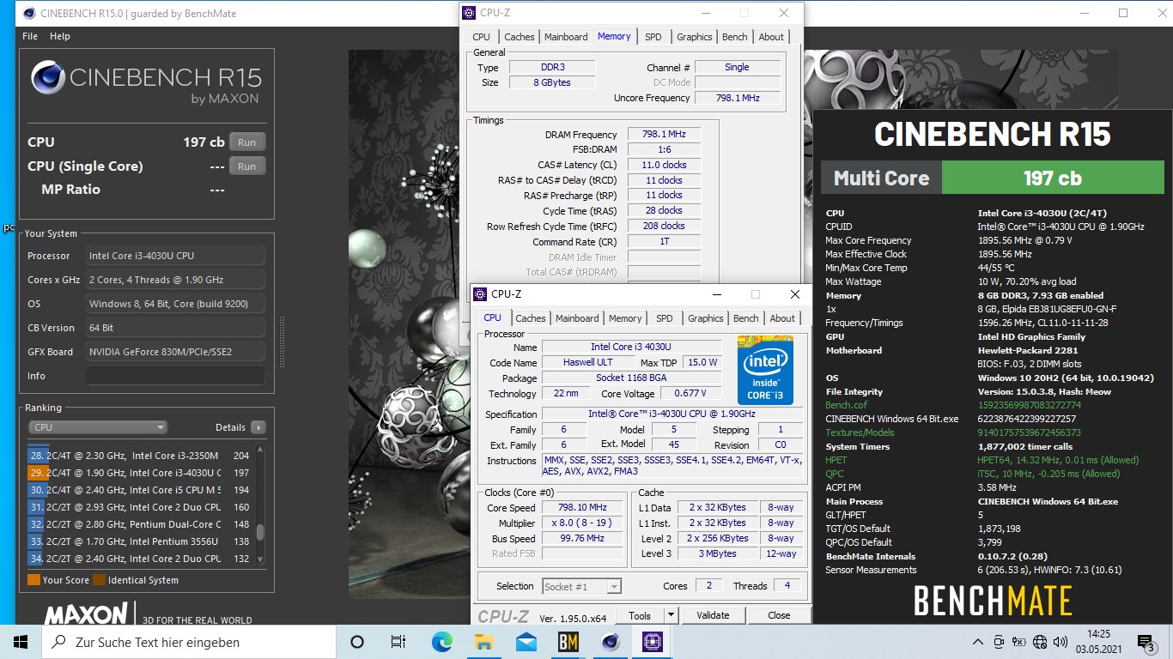The image size is (1173, 659).
Task: Open Task View on the taskbar
Action: point(398,642)
